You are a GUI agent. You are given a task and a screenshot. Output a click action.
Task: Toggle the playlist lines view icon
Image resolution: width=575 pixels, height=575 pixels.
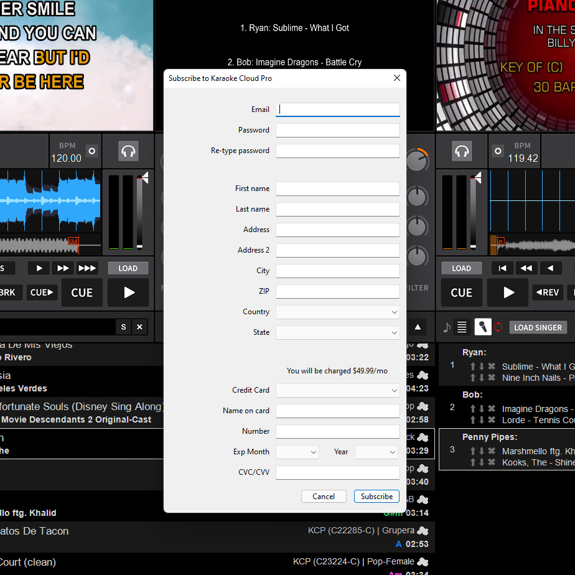(x=460, y=327)
